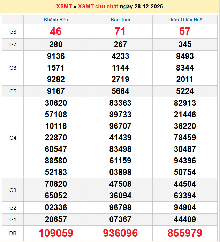Open the XSMT chủ nhật link
This screenshot has height=242, width=220.
(x=98, y=7)
